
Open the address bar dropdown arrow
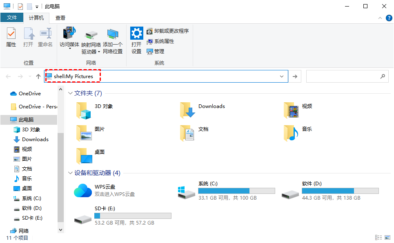coord(282,76)
